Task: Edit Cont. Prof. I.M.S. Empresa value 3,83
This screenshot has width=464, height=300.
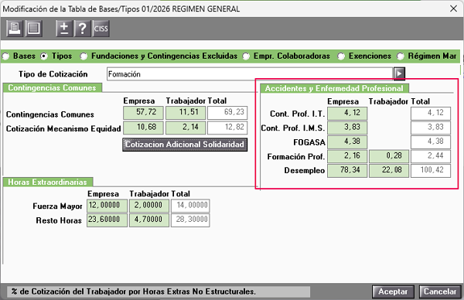Action: 347,128
